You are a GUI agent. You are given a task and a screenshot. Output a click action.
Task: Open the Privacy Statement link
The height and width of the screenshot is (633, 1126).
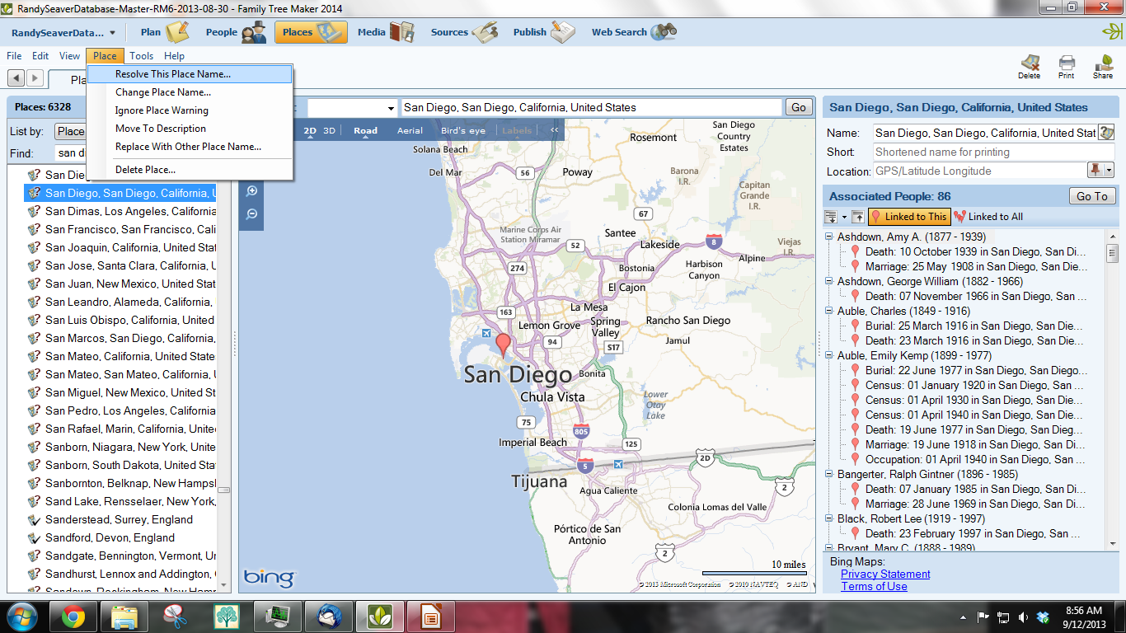[x=885, y=574]
